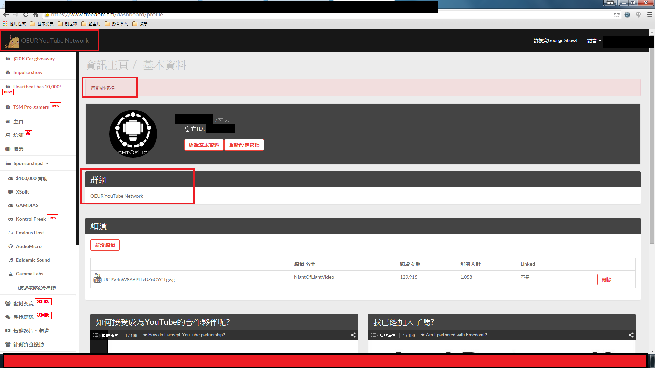Click the browser home icon
The image size is (655, 368).
point(35,15)
